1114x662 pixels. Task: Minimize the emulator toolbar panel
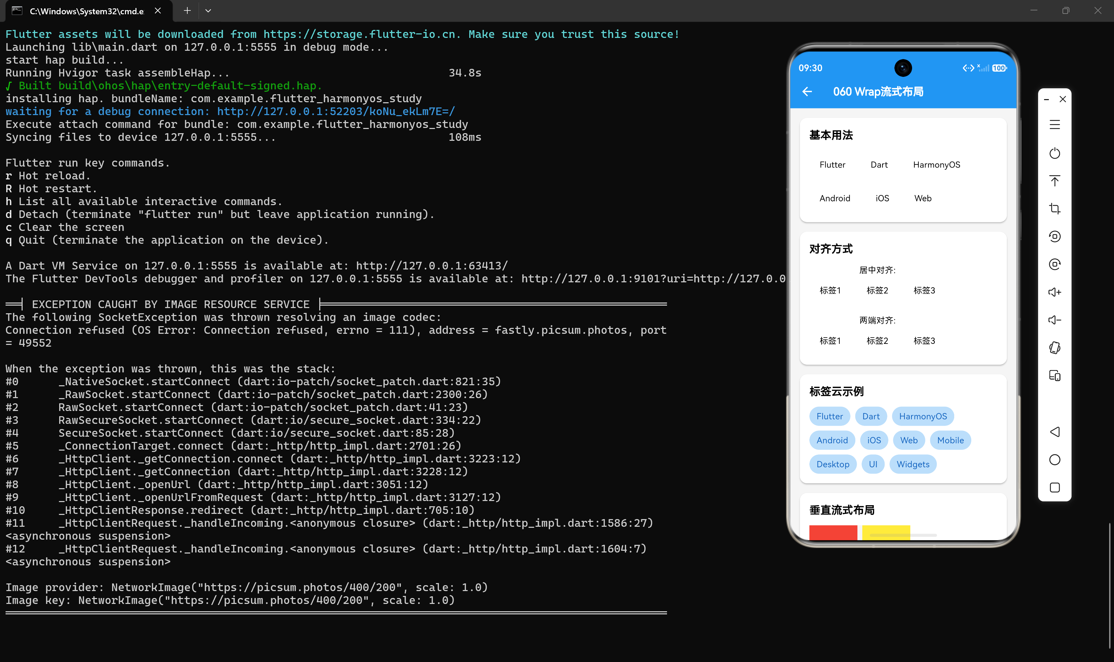tap(1046, 99)
